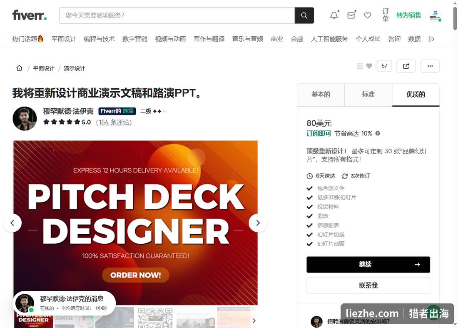The width and height of the screenshot is (458, 328).
Task: Open 数据 category menu
Action: point(414,39)
